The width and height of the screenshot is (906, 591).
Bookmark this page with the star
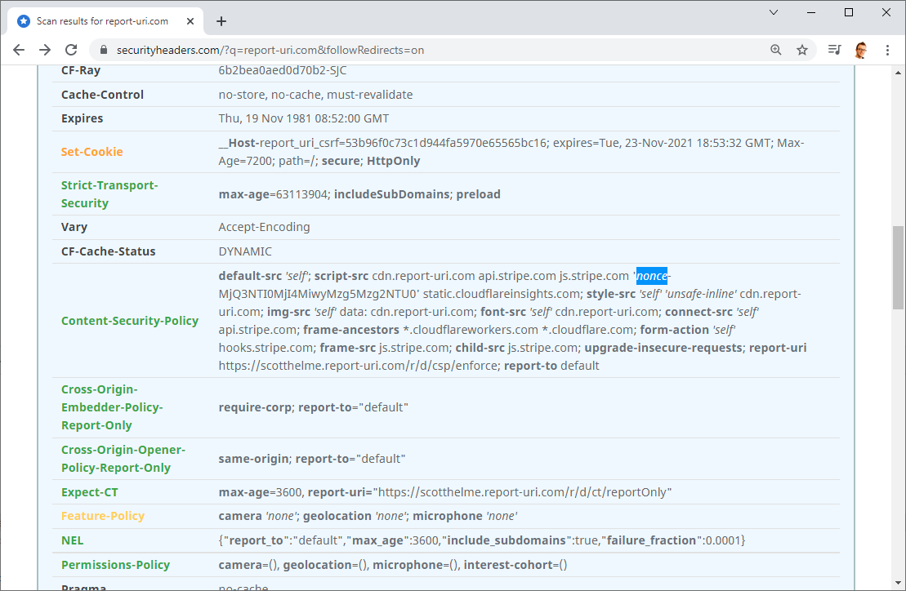tap(802, 51)
